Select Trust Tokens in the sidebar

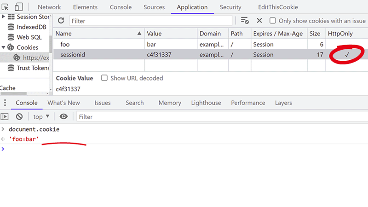click(33, 68)
